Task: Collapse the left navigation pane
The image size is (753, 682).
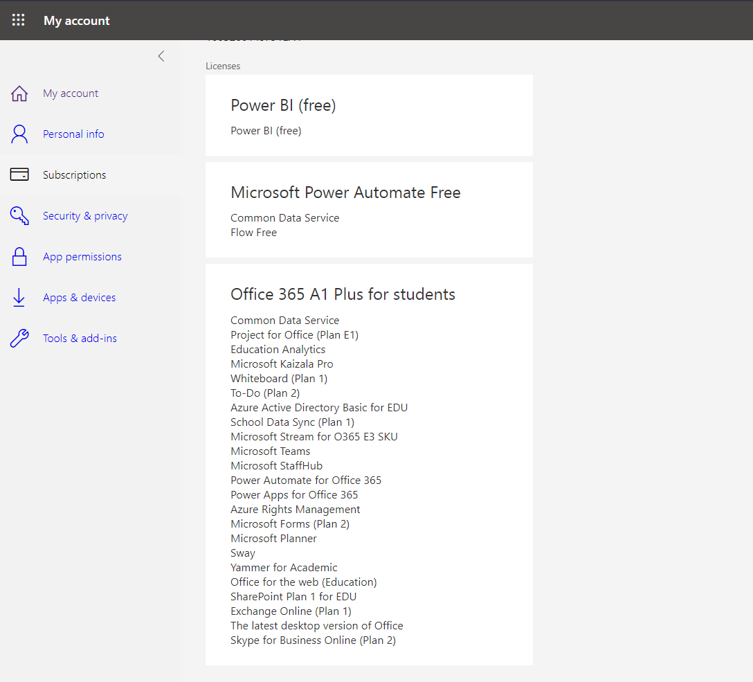Action: (161, 57)
